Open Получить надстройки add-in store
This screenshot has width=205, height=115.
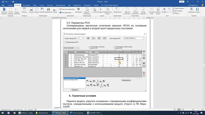67,9
